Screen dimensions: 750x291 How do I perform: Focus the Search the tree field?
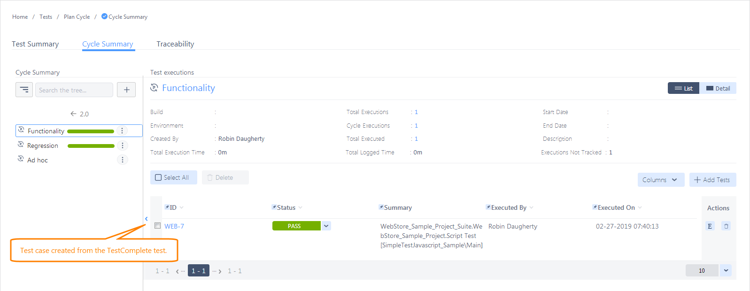(x=74, y=90)
